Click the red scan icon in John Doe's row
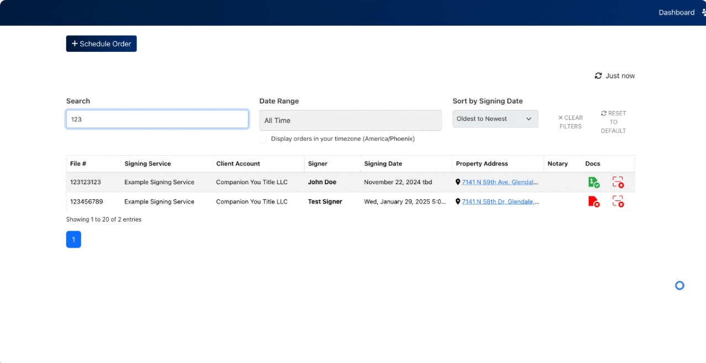 tap(618, 183)
